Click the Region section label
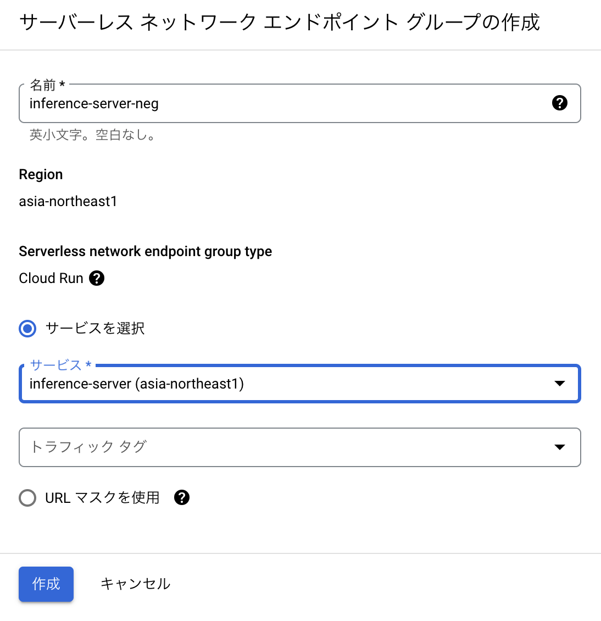Viewport: 601px width, 621px height. [41, 175]
